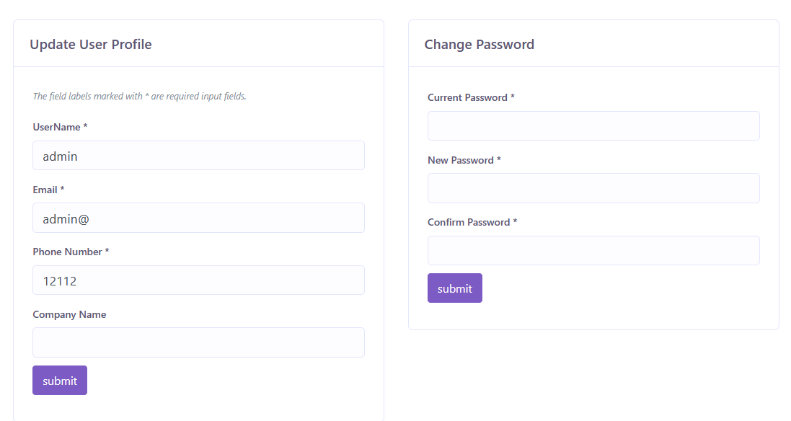Click the Phone Number label text
Screen dimensions: 791x421
point(68,252)
